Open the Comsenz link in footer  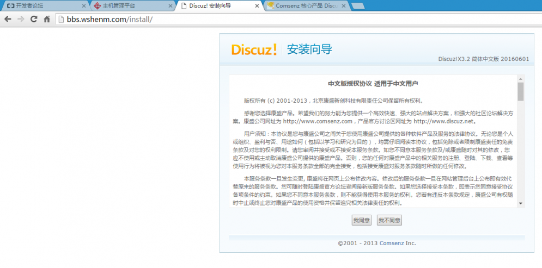[392, 243]
